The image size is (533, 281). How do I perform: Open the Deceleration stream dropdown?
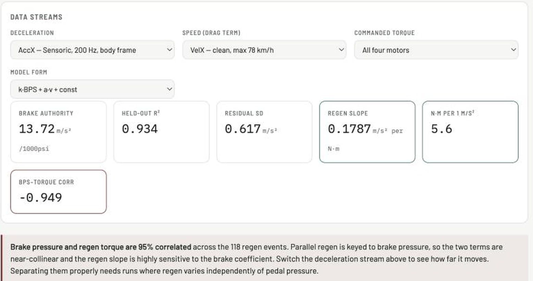(x=92, y=50)
